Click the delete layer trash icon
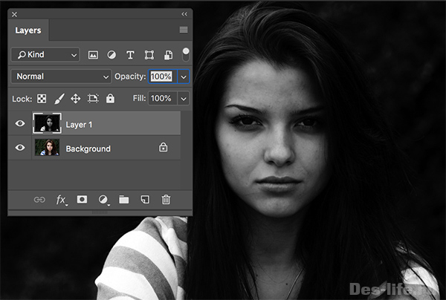This screenshot has width=446, height=300. coord(166,200)
